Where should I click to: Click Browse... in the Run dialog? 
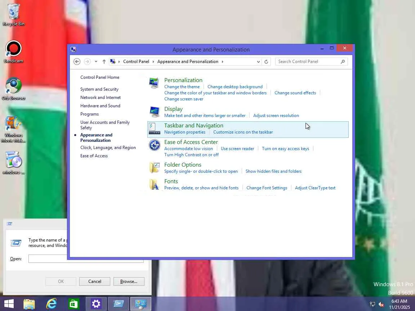[129, 281]
